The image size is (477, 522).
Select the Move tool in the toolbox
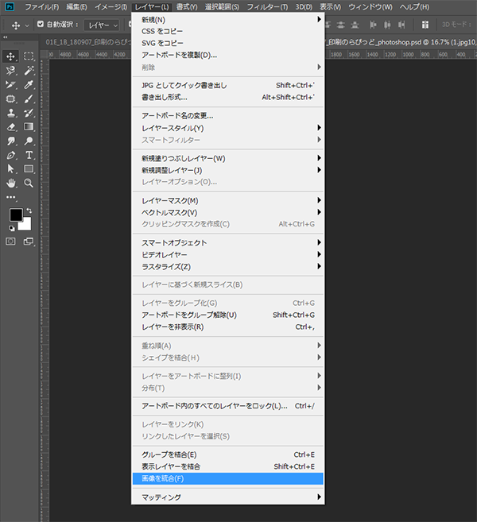point(11,56)
